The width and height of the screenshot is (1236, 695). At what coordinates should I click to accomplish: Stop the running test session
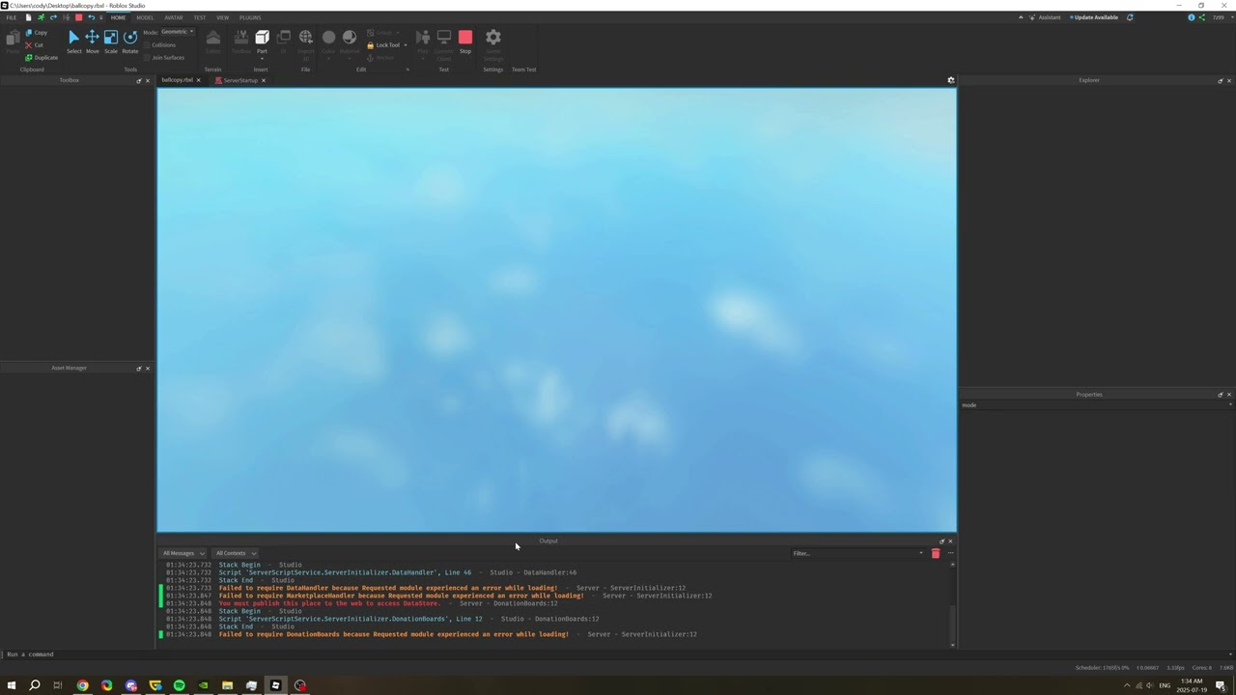tap(465, 41)
